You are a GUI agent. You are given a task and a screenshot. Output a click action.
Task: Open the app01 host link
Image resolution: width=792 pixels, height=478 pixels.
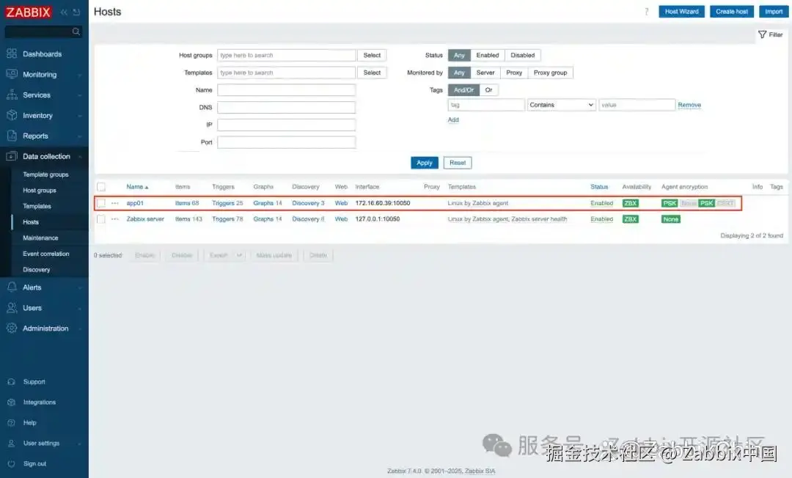coord(135,203)
